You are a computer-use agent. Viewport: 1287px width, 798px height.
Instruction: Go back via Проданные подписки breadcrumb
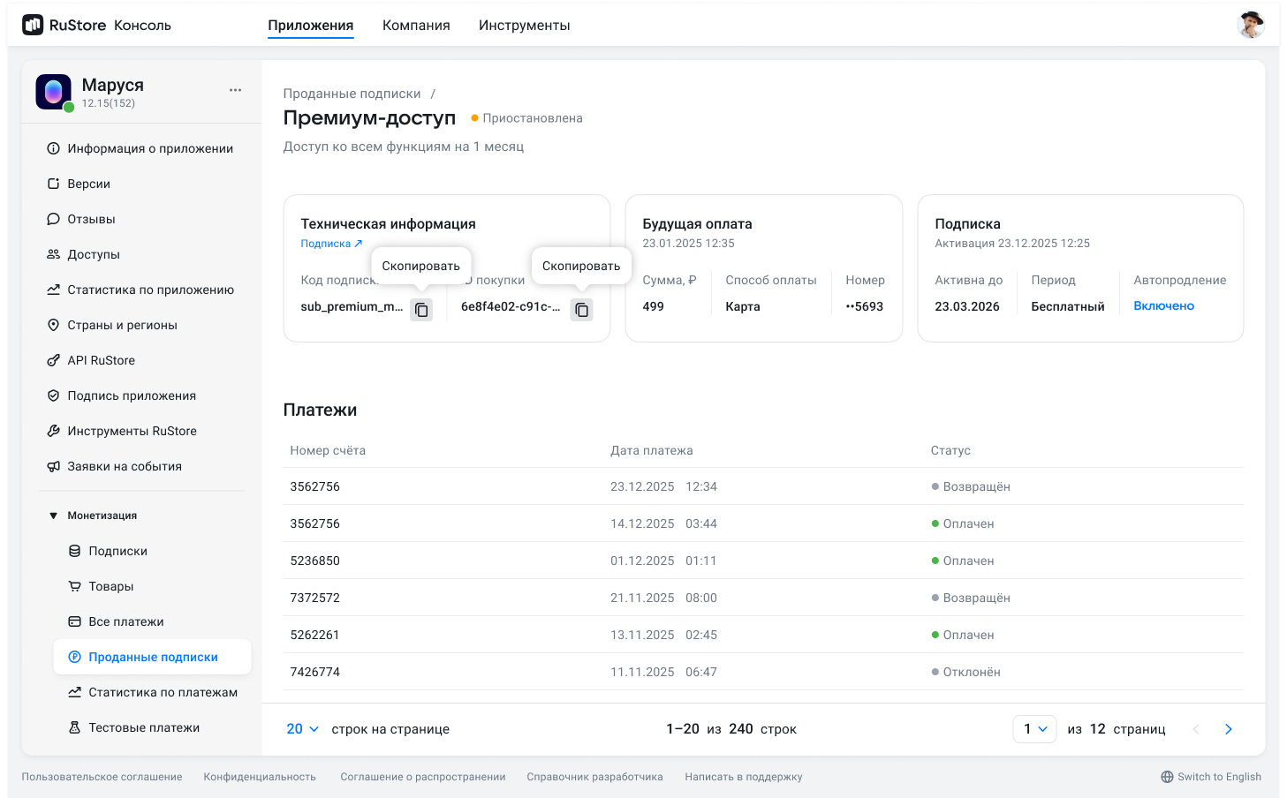352,94
